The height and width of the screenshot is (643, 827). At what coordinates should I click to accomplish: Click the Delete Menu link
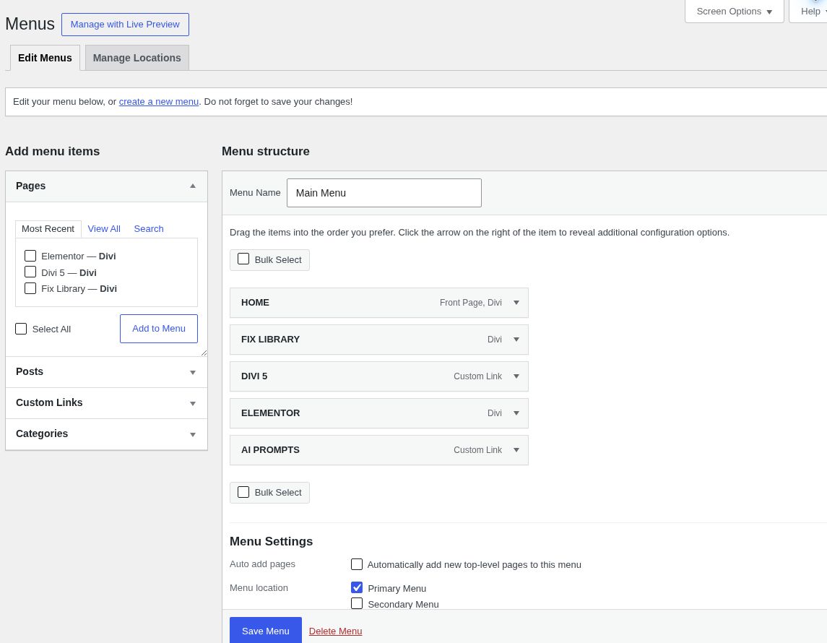335,631
